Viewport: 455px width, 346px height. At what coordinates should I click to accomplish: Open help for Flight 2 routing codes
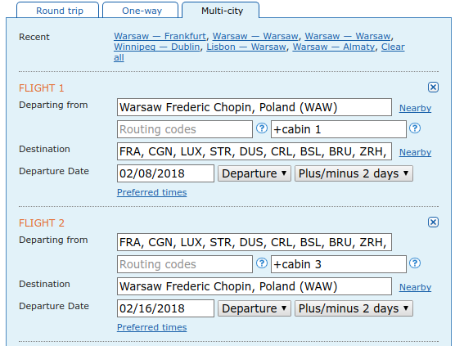point(262,263)
